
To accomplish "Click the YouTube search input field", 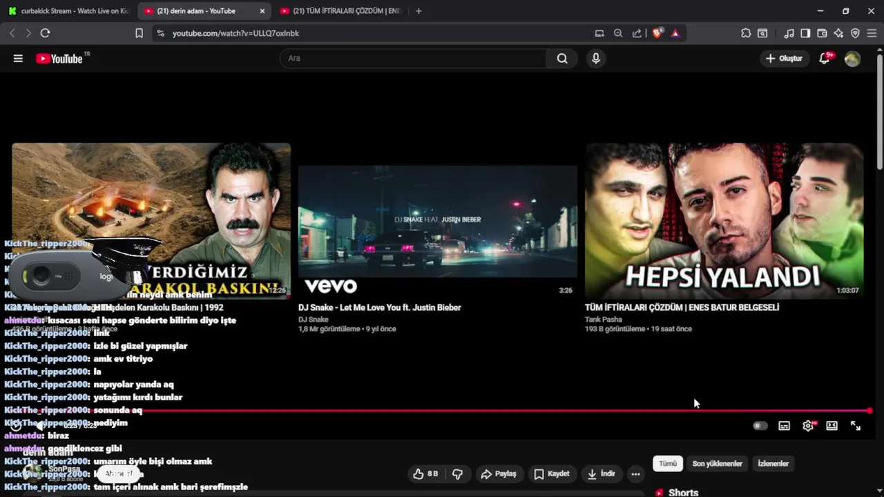I will tap(413, 59).
